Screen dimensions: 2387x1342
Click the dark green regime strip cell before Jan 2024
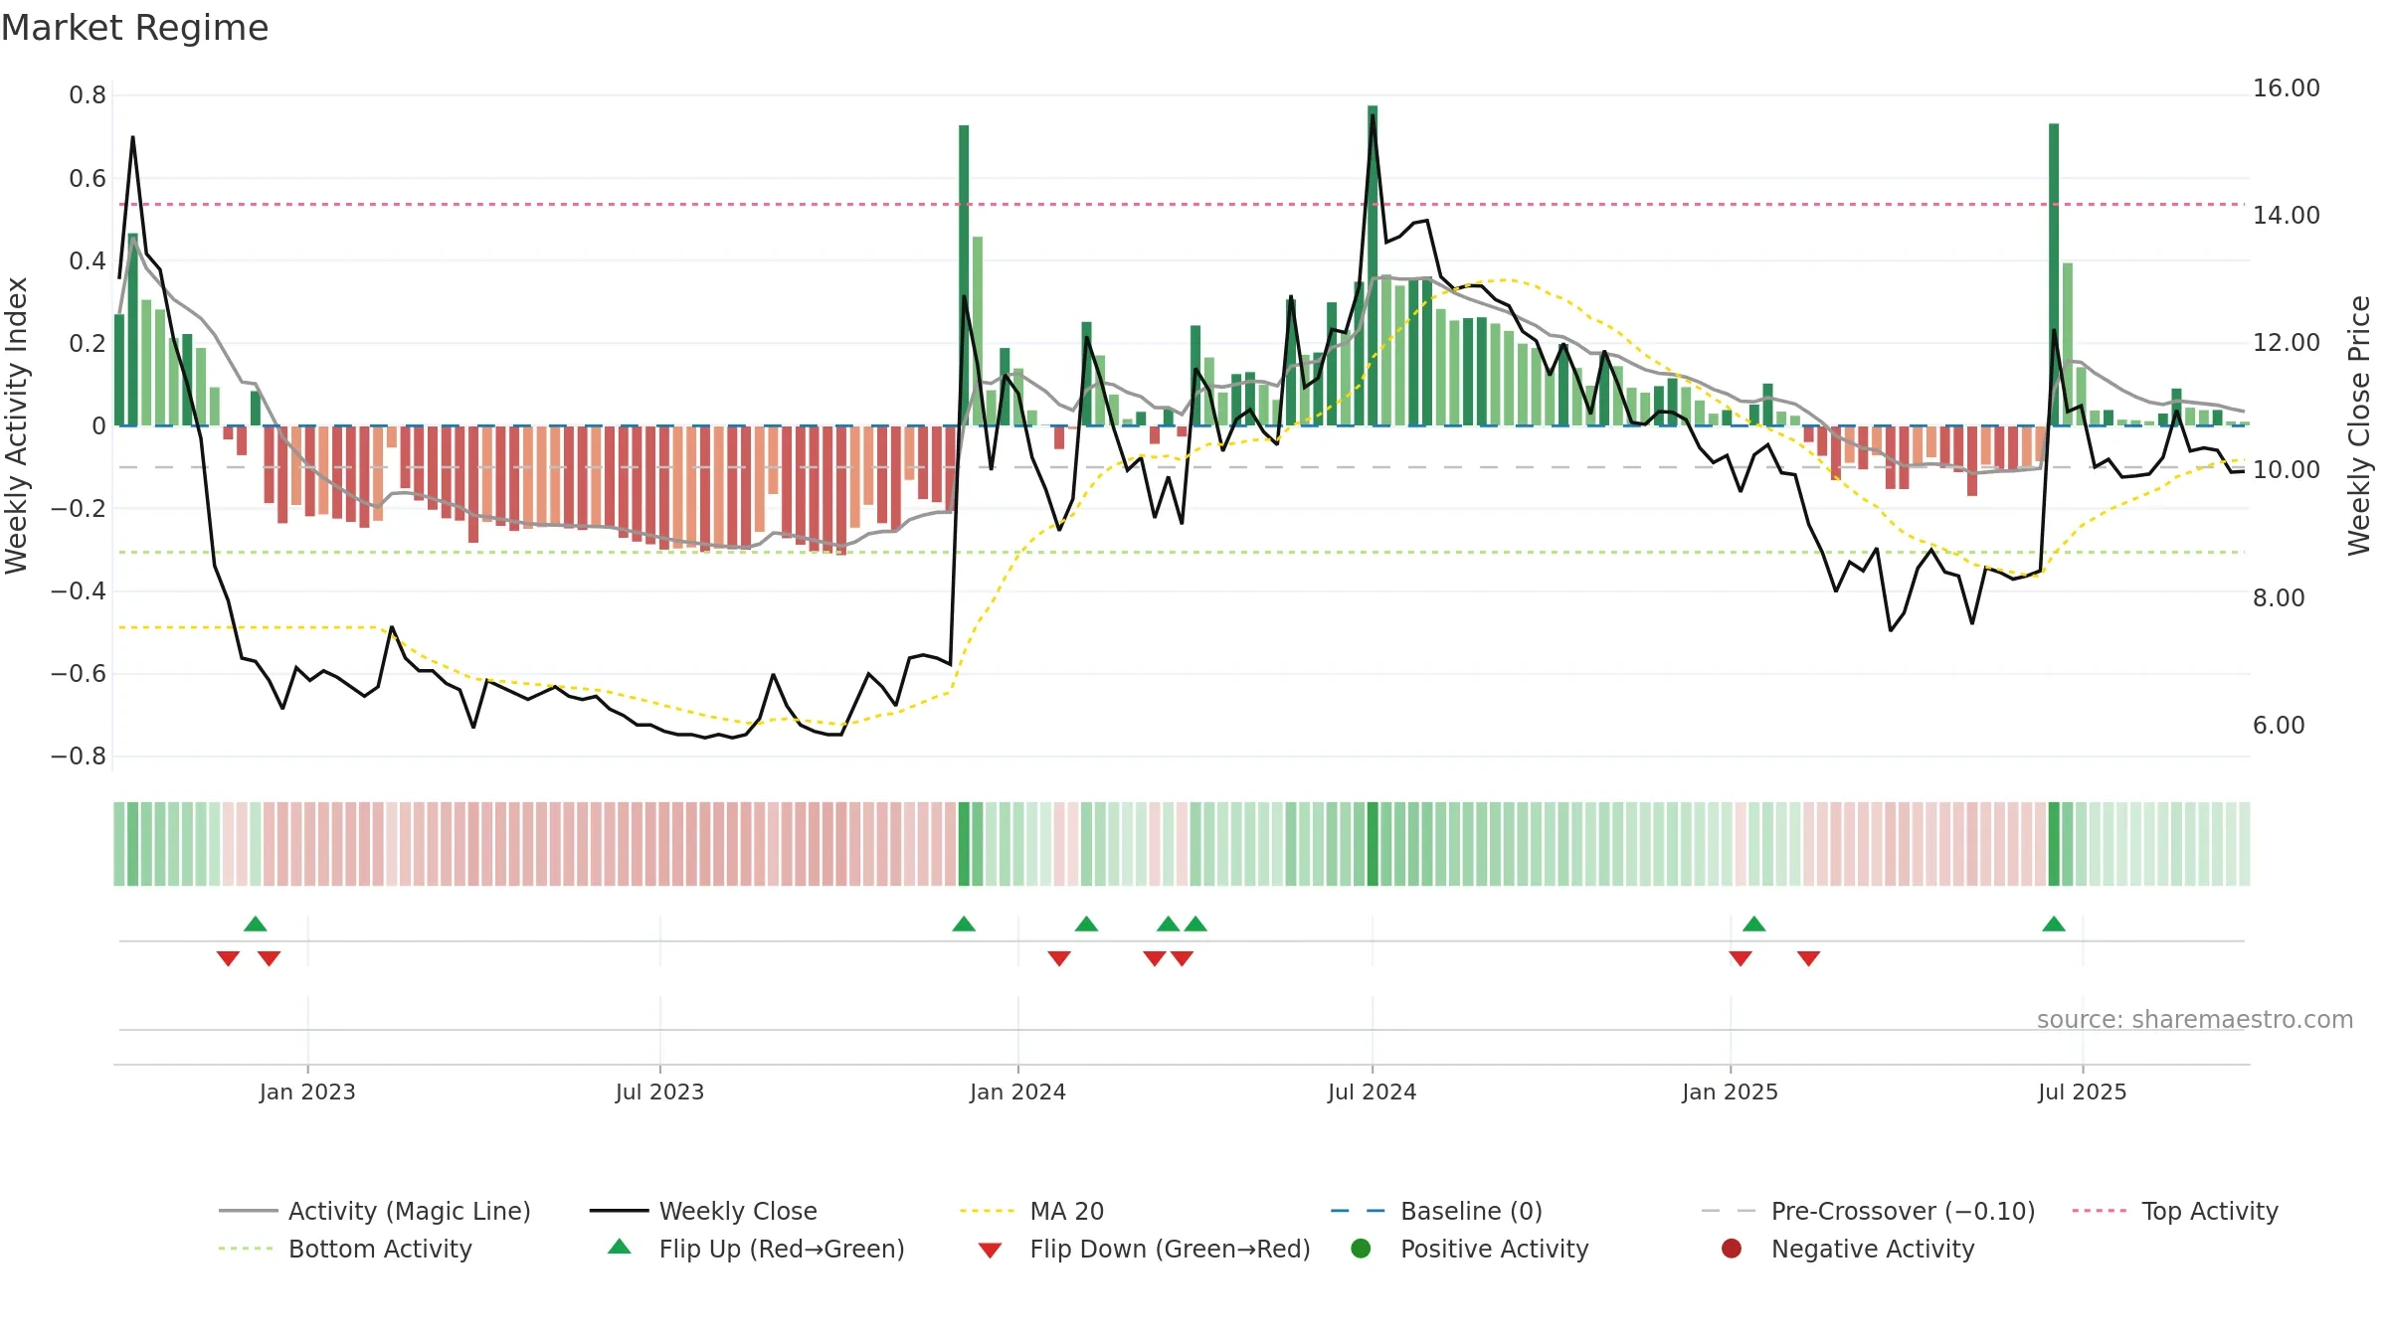pyautogui.click(x=964, y=844)
